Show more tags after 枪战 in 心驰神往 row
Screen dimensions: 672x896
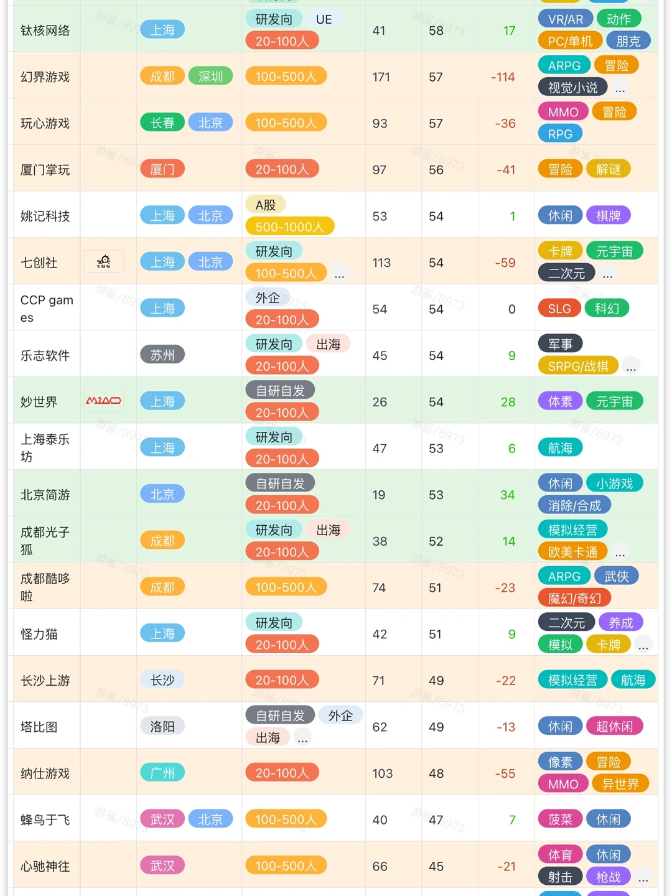pos(643,877)
